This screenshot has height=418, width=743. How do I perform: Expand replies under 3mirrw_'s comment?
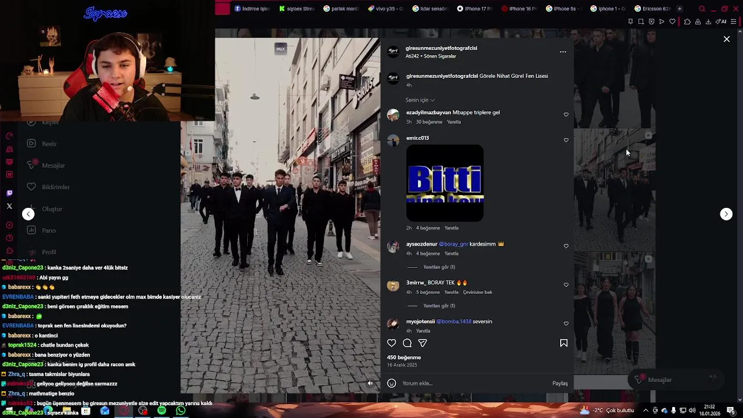tap(439, 306)
